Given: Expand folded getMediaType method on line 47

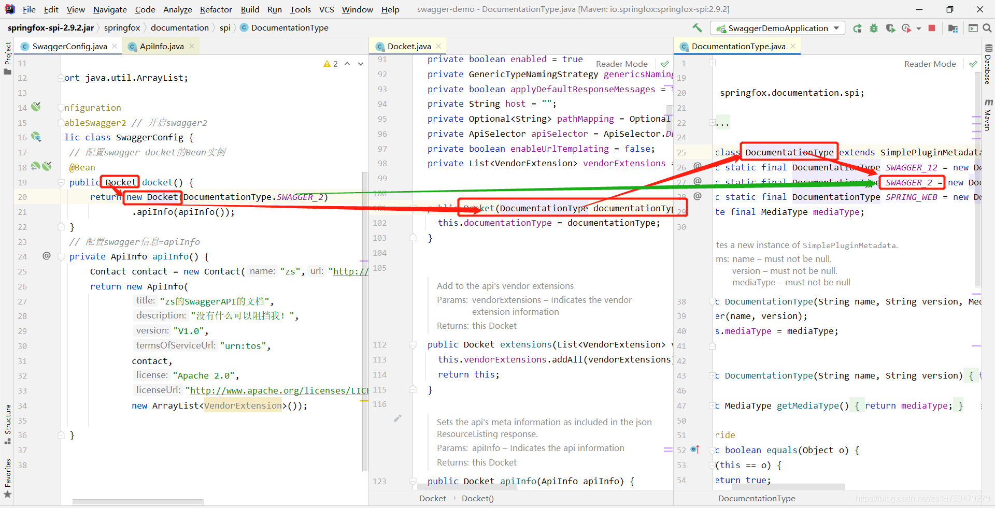Looking at the screenshot, I should pyautogui.click(x=713, y=405).
